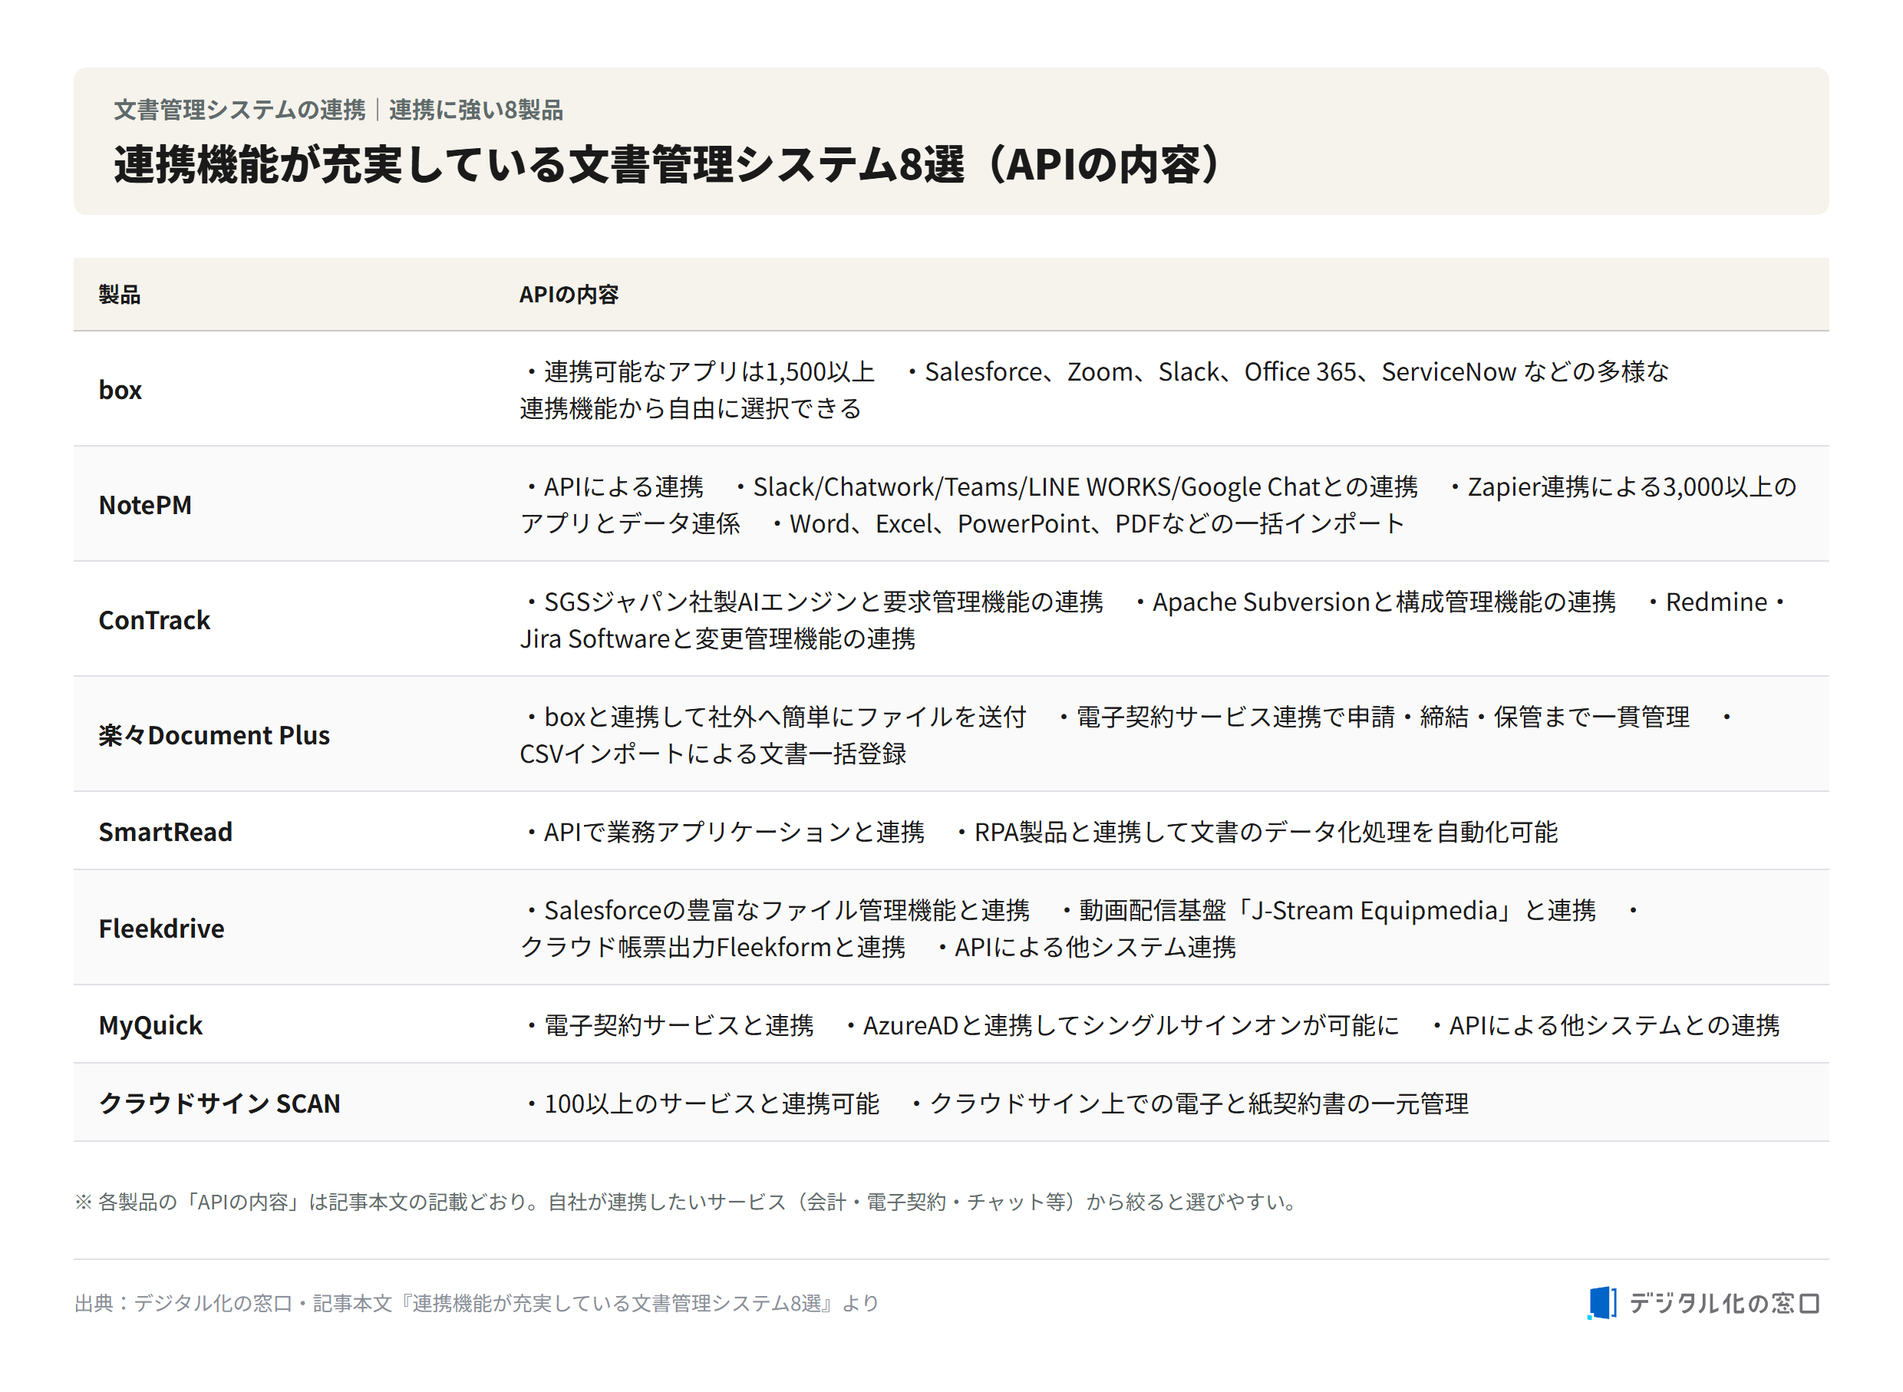Screen dimensions: 1903x1392
Task: Click the 楽々Document Plus description mentioning CSVインポート
Action: (x=1126, y=735)
